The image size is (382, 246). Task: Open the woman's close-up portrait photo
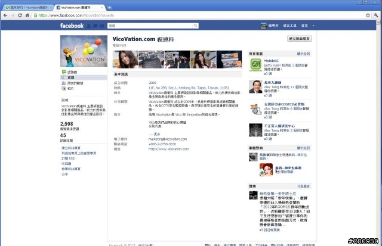(x=125, y=60)
